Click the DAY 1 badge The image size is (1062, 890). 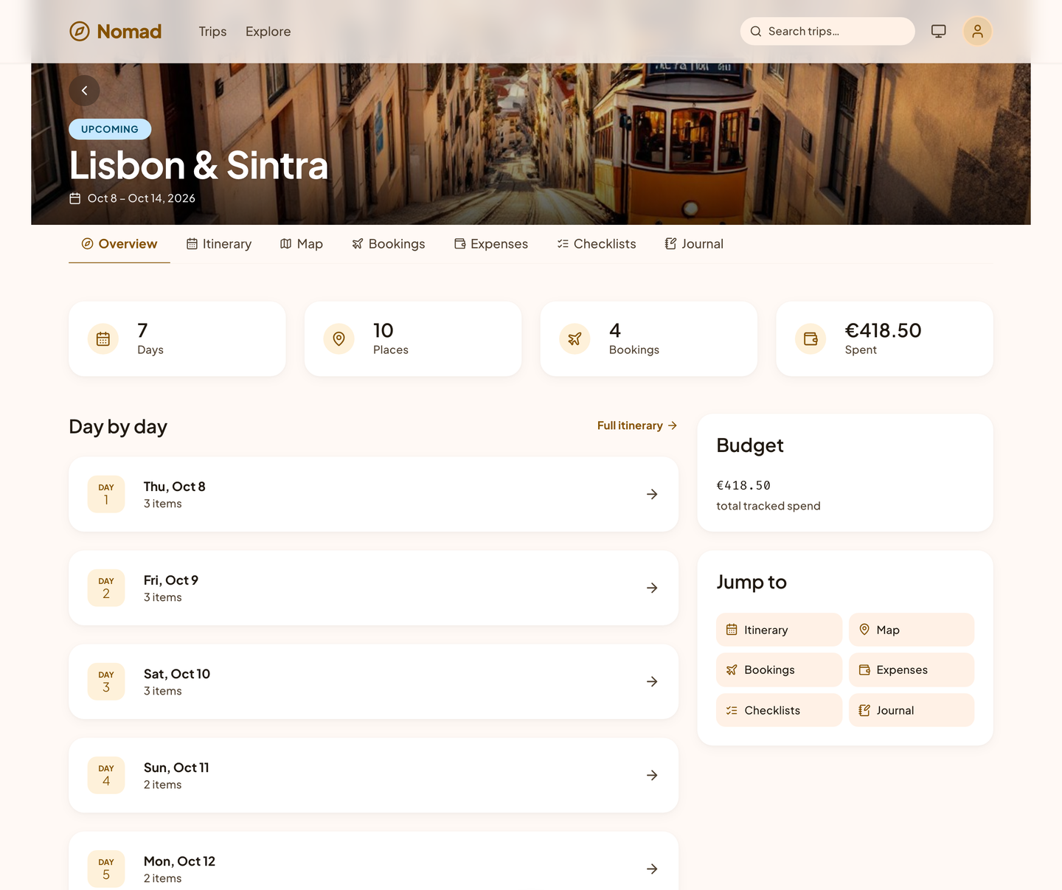coord(106,494)
